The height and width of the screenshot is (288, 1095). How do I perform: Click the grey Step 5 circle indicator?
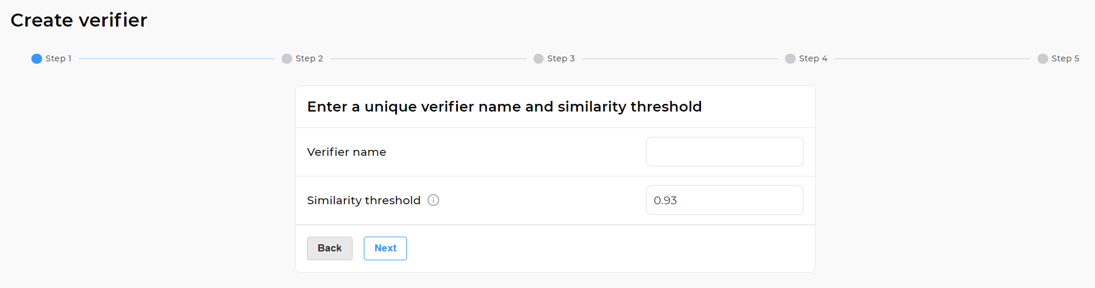(1043, 58)
